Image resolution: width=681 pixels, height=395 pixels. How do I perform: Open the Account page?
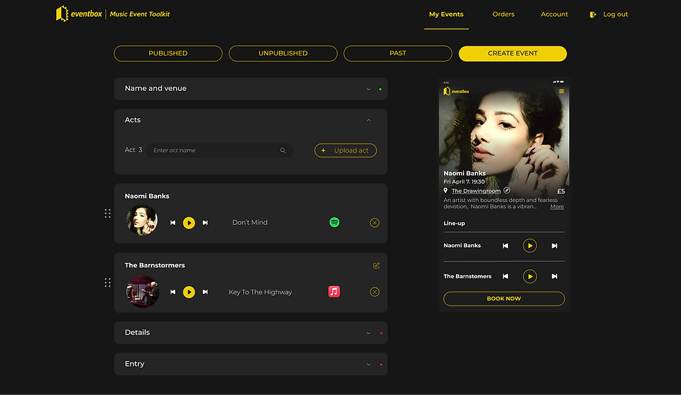point(555,15)
